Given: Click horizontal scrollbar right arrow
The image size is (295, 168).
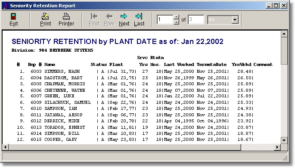Looking at the screenshot, I should pyautogui.click(x=277, y=147).
